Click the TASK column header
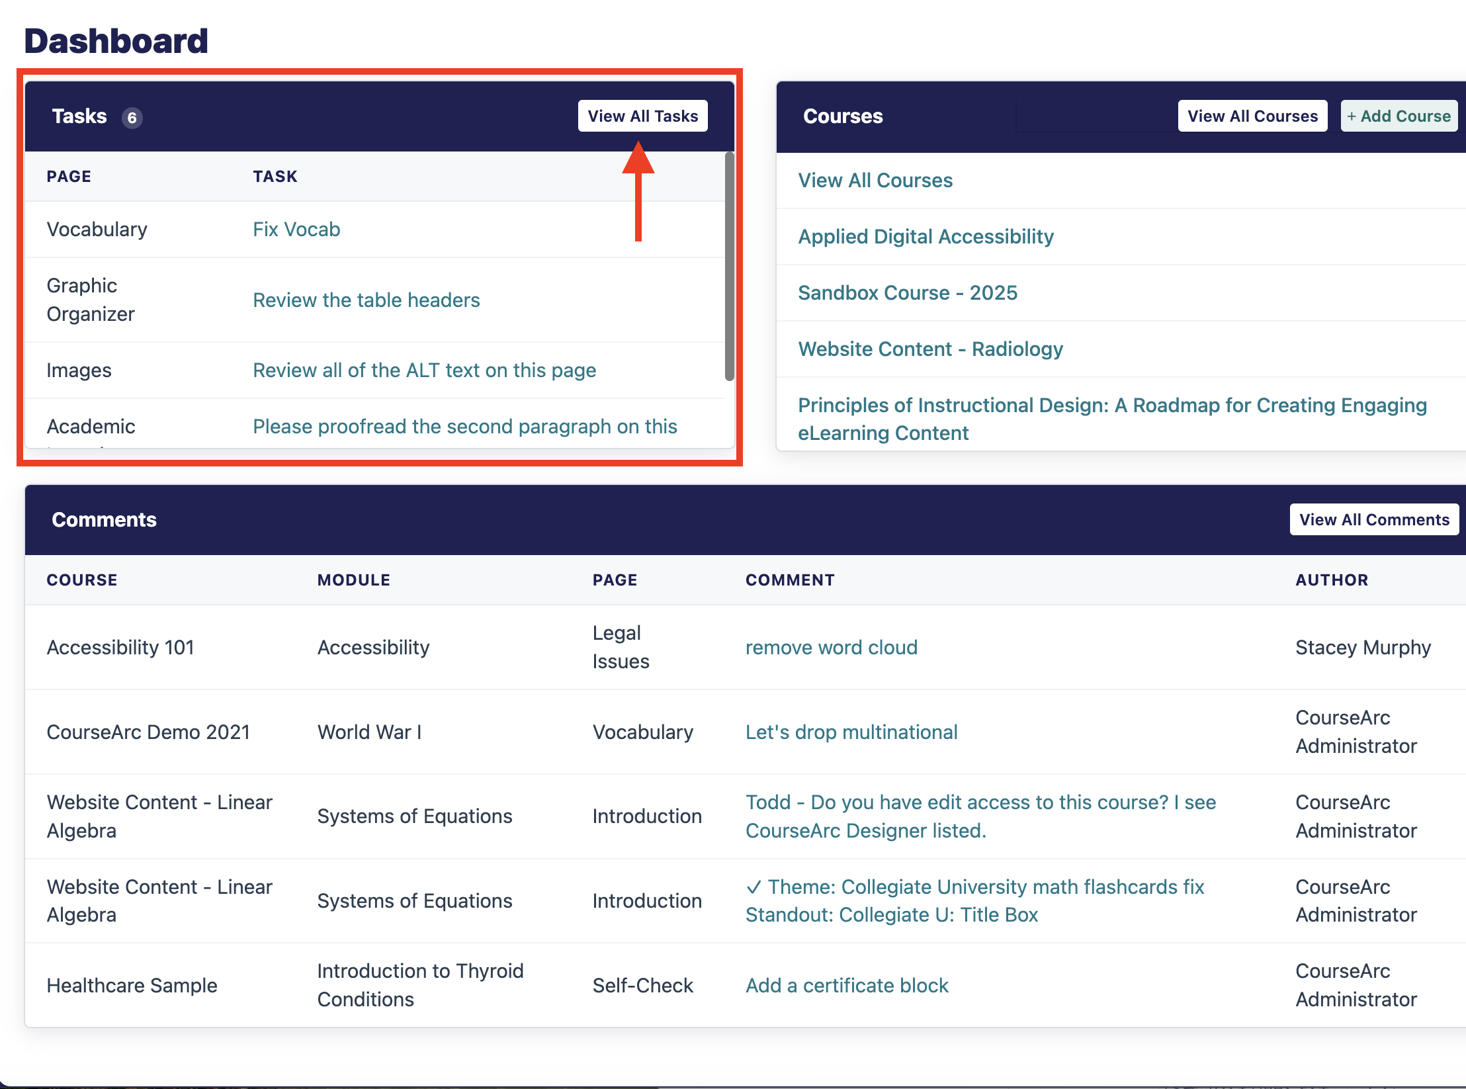1466x1089 pixels. 275,176
